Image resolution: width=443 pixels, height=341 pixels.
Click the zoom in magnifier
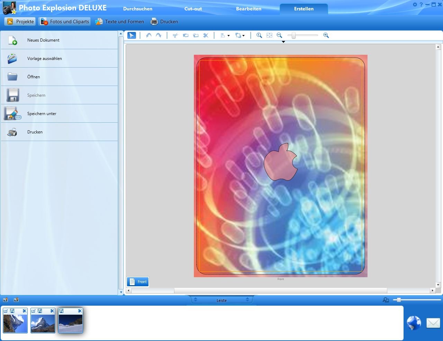point(326,35)
